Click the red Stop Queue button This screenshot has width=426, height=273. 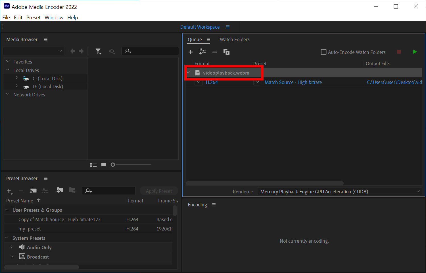click(x=399, y=52)
